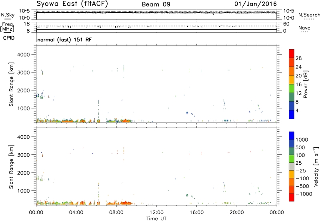
Task: Click the gray segment of the velocity color bar
Action: click(292, 166)
